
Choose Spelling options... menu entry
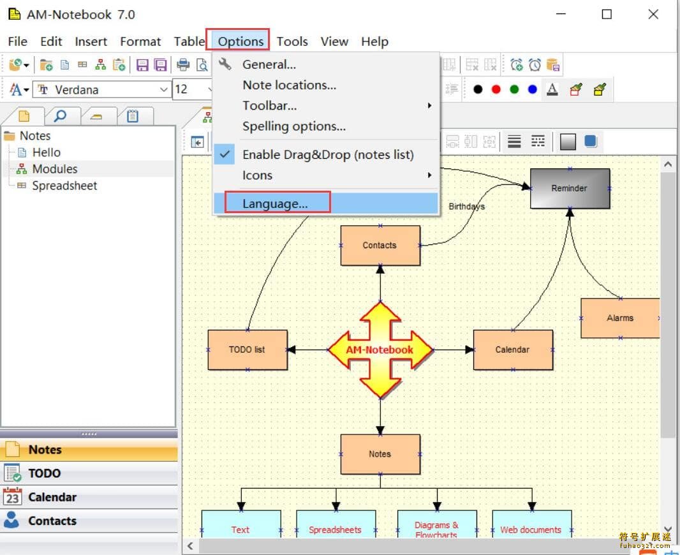326,126
